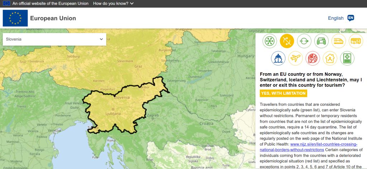Click the Zagreb label on the map
Screen dimensions: 367x169
[153, 115]
